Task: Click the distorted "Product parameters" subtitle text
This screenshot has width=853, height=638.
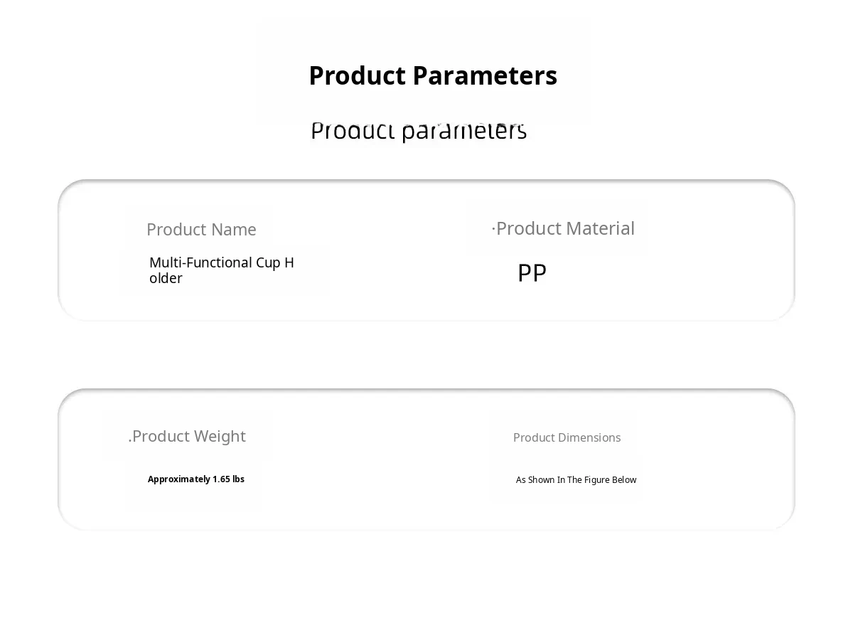Action: [x=419, y=131]
